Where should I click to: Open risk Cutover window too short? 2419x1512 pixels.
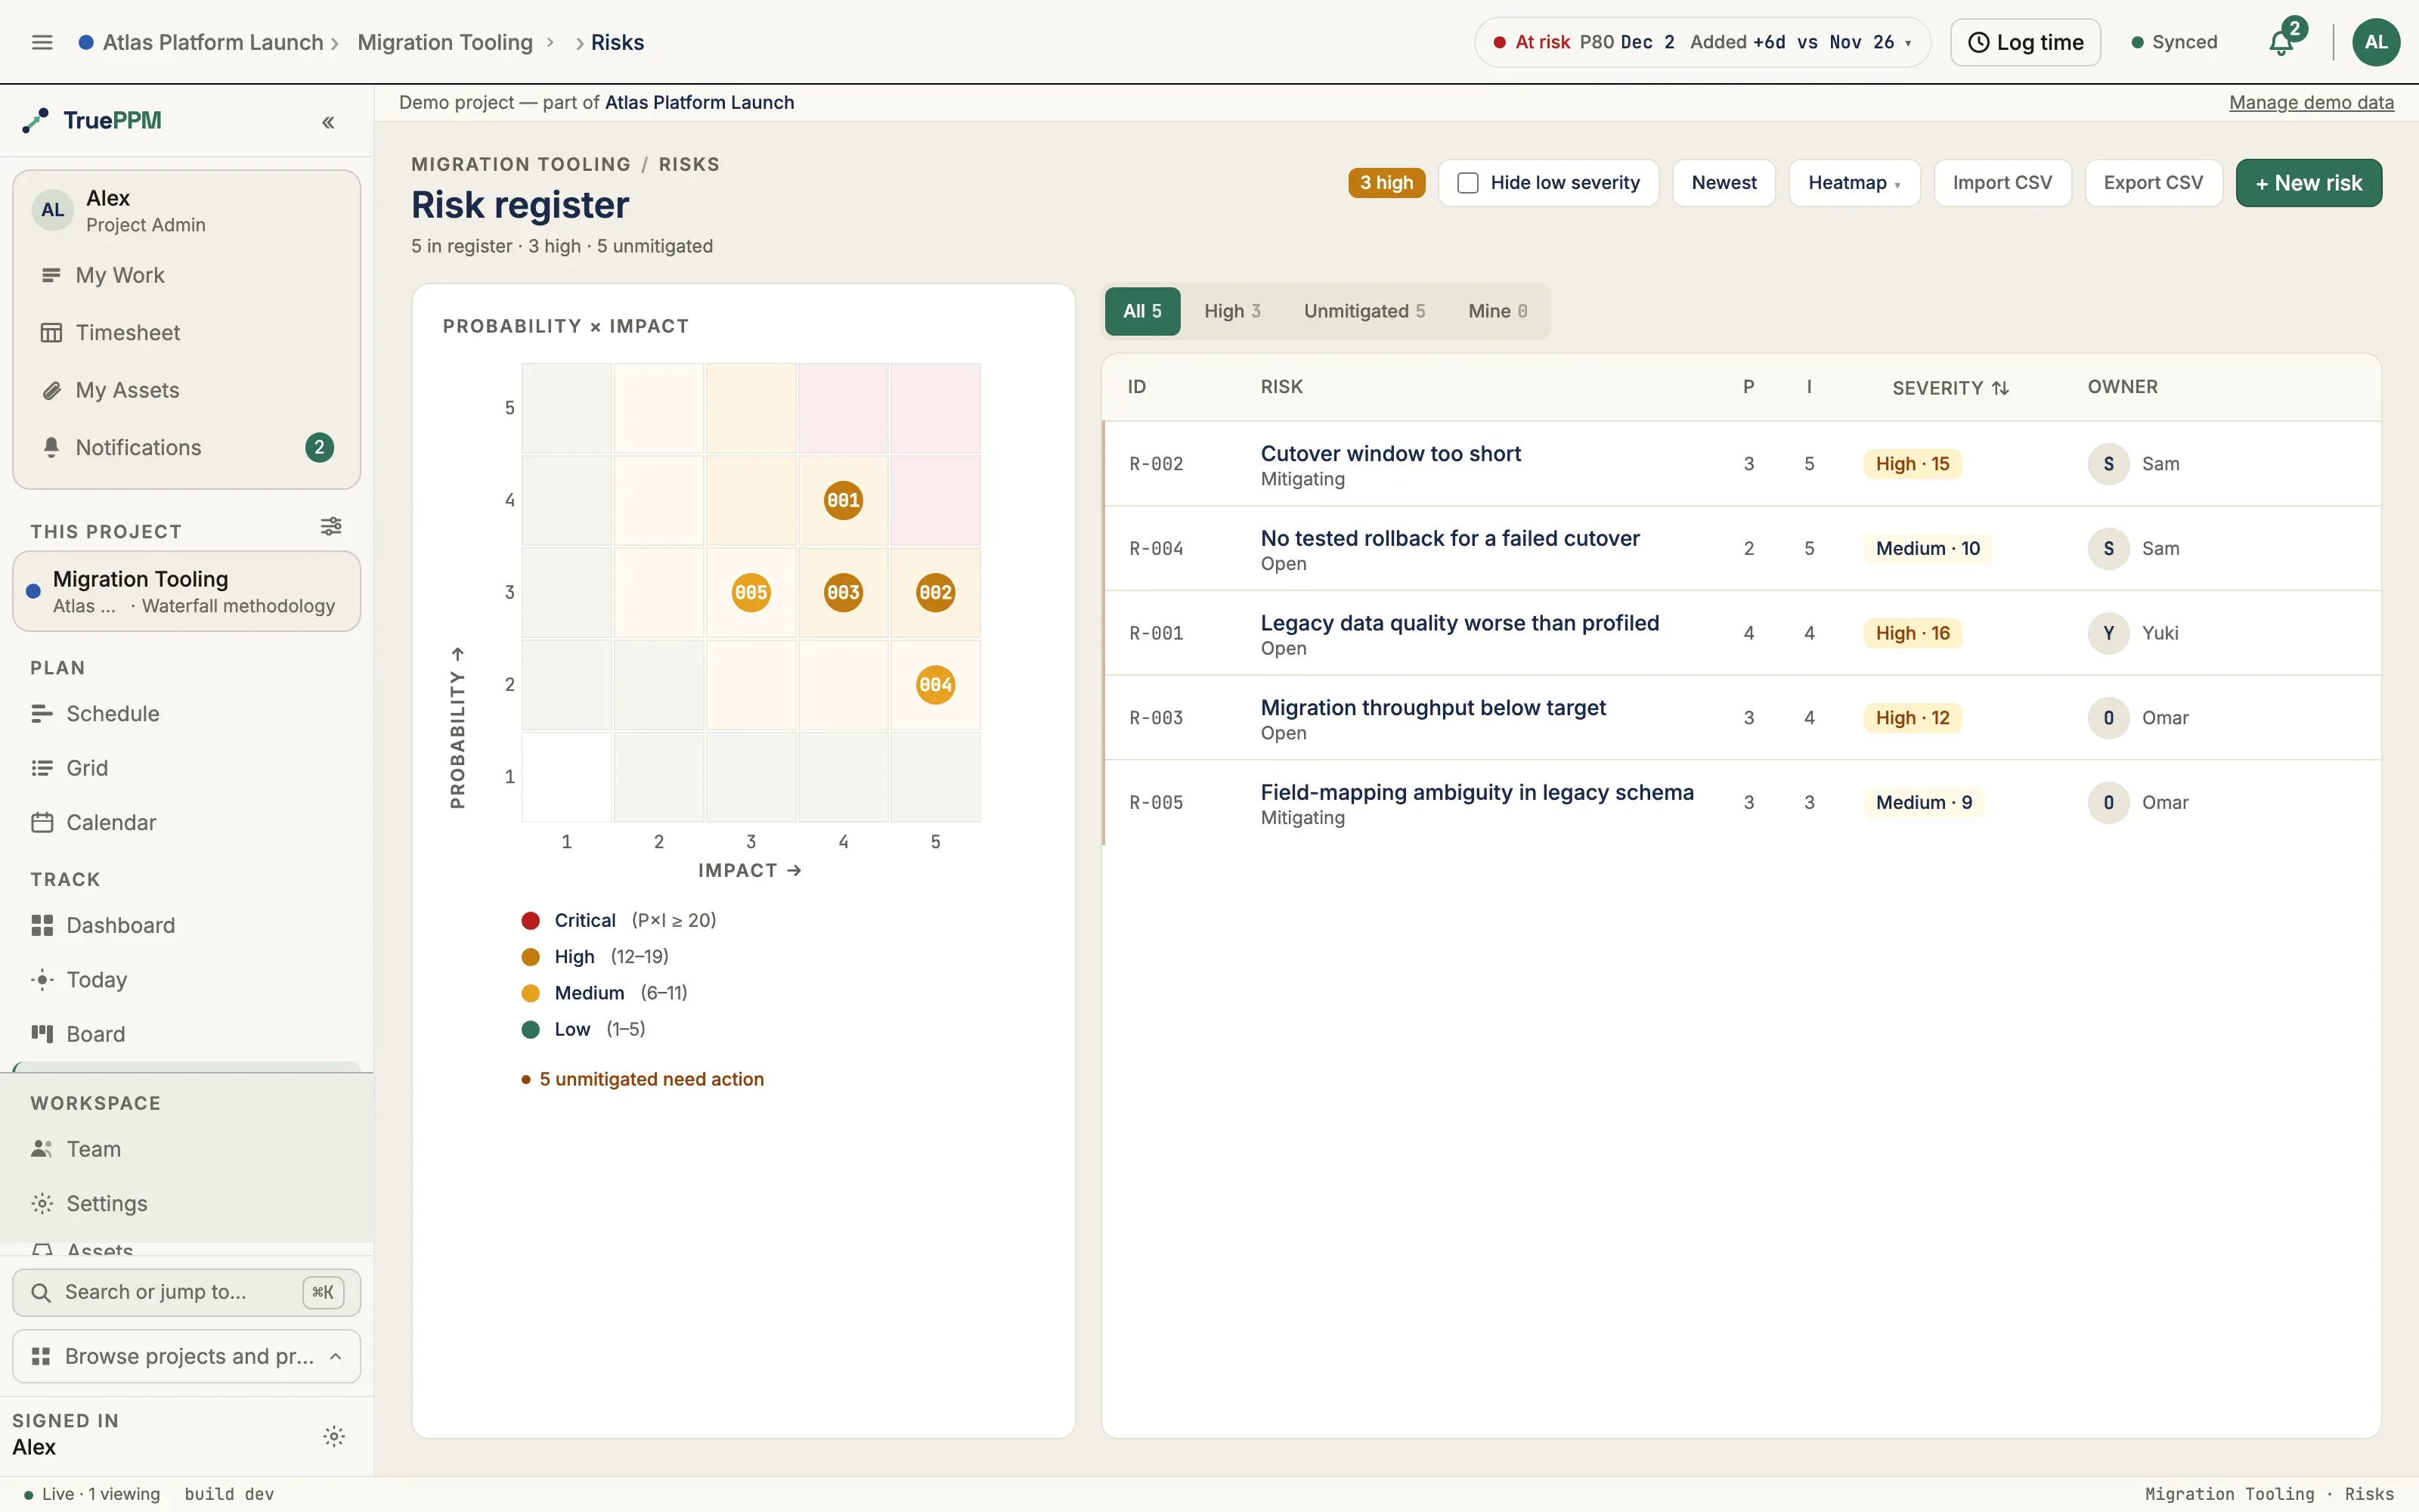(1390, 454)
